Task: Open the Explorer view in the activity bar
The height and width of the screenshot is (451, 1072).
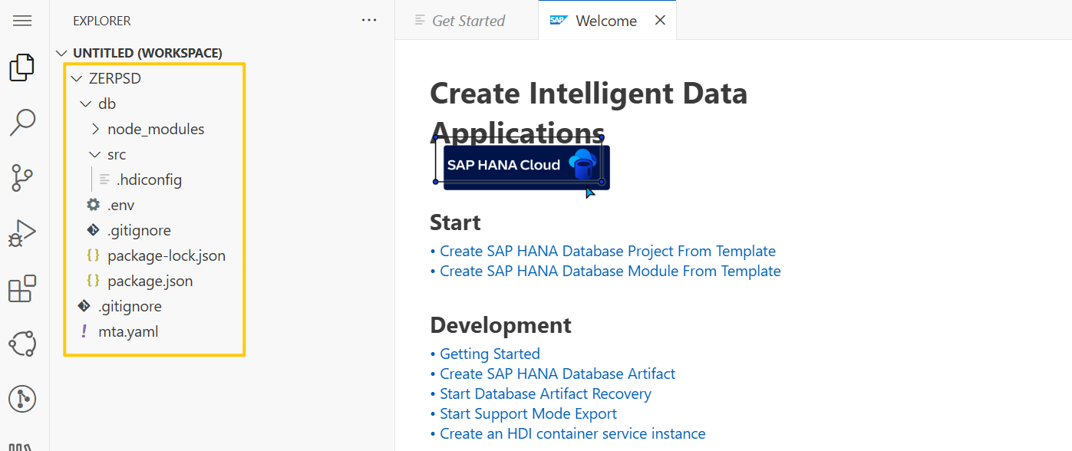Action: pos(22,67)
